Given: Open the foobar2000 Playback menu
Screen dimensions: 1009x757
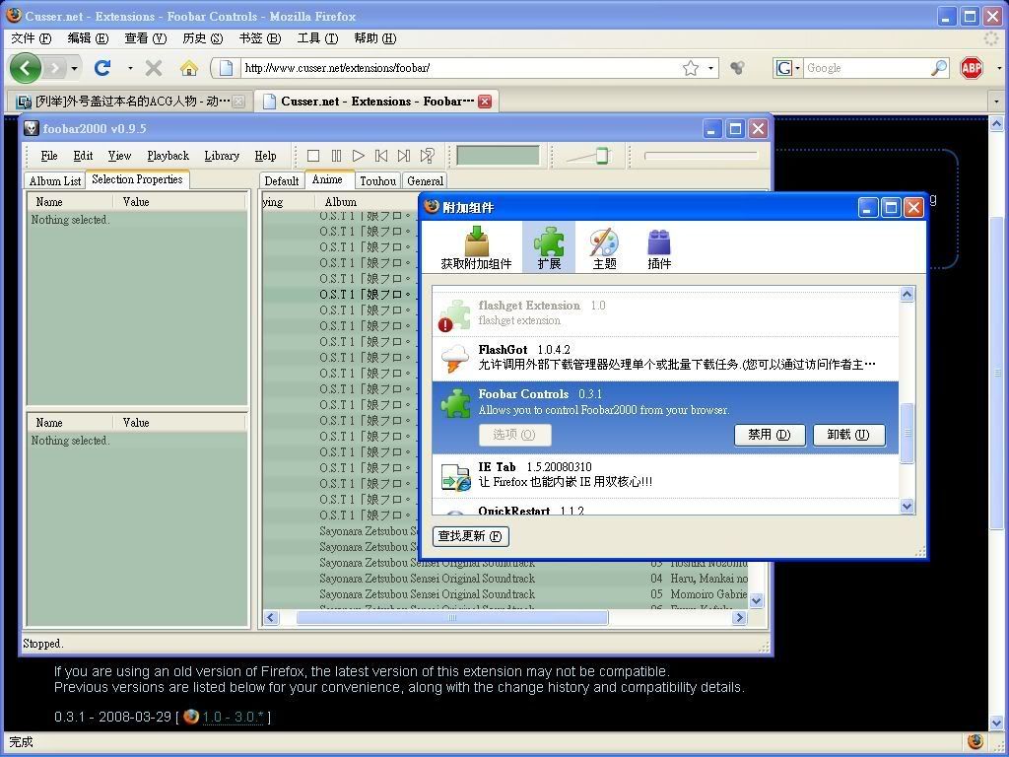Looking at the screenshot, I should point(168,156).
